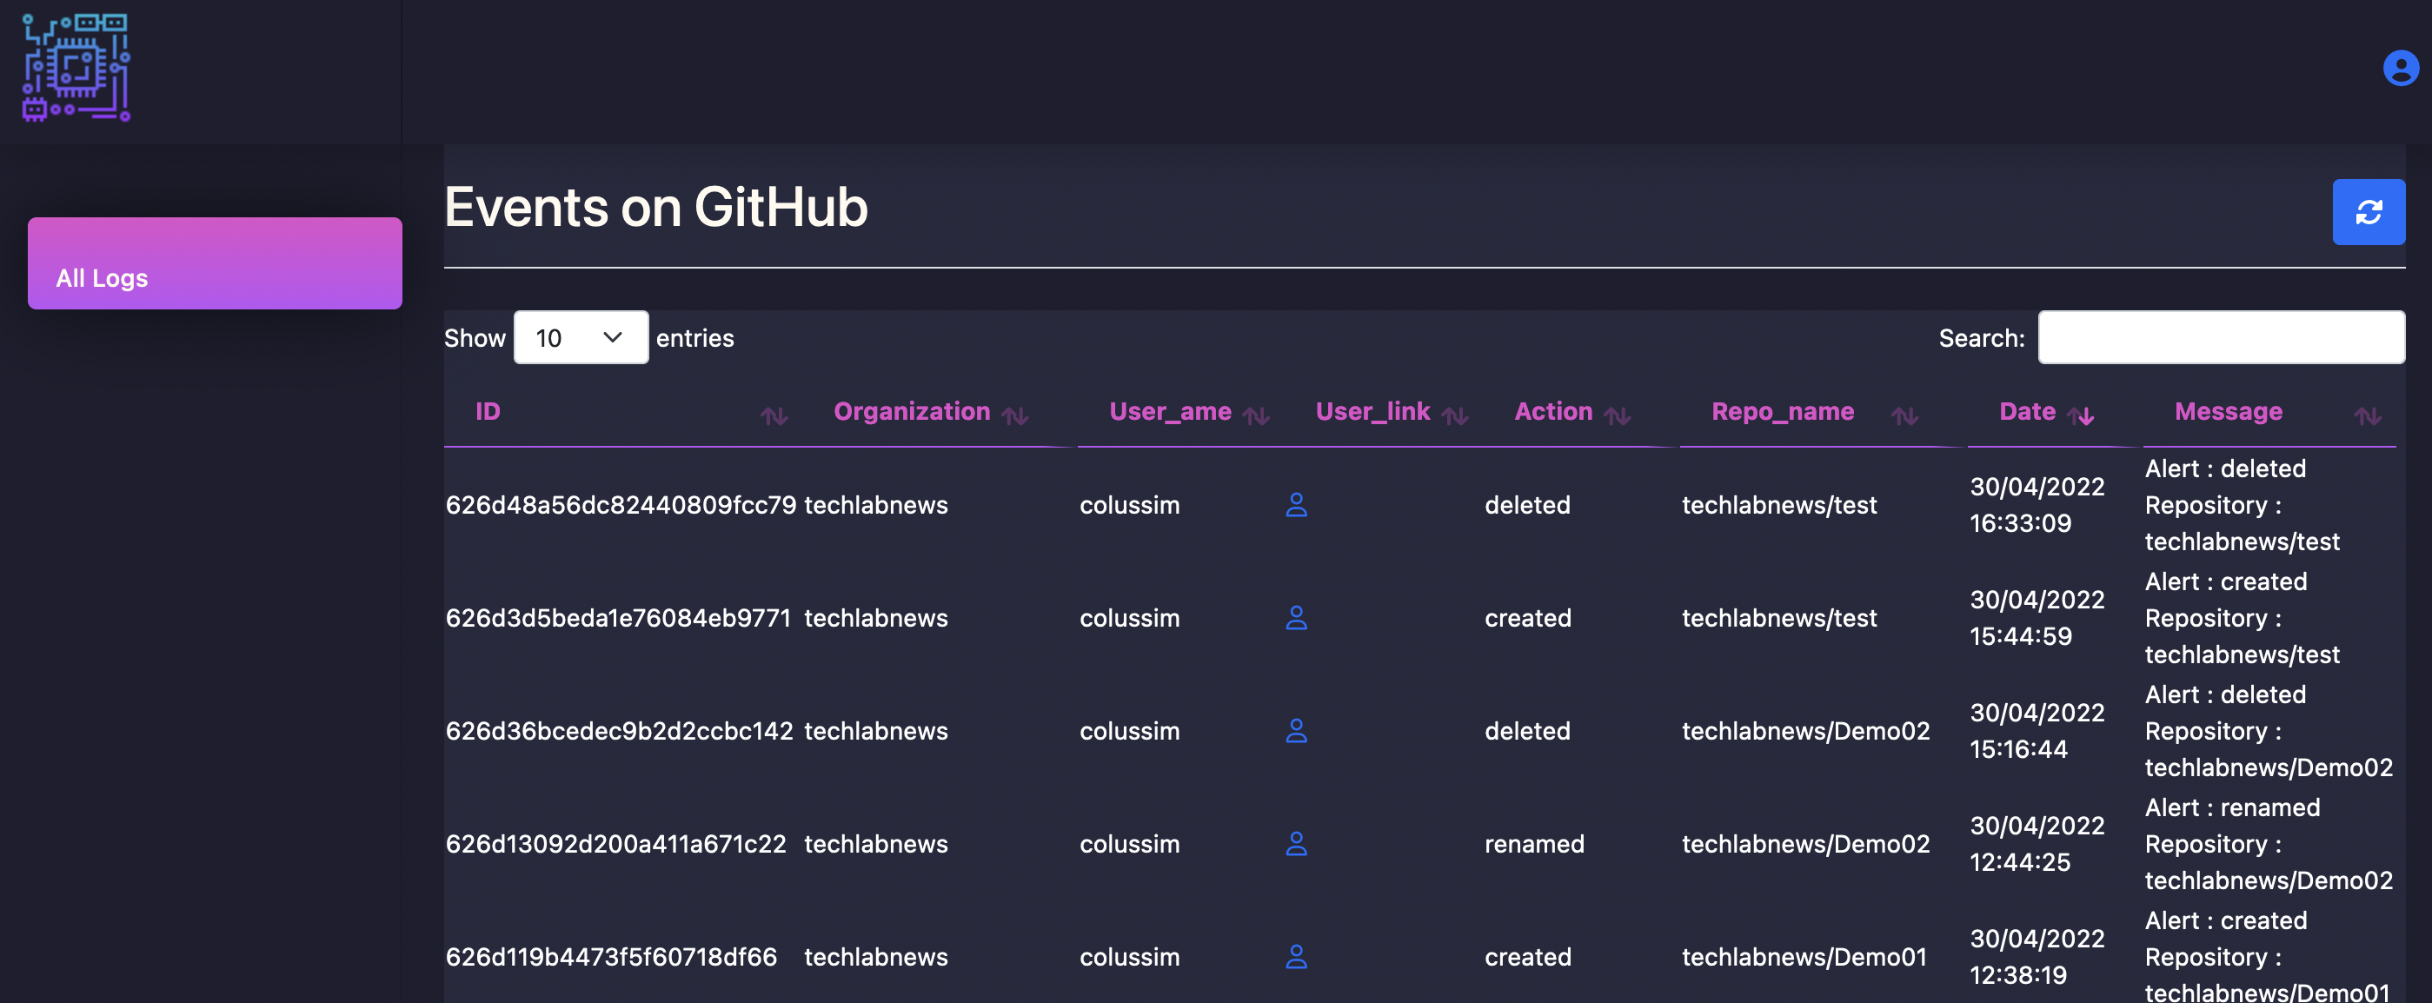The image size is (2432, 1003).
Task: Sort table by Action column
Action: pos(1552,412)
